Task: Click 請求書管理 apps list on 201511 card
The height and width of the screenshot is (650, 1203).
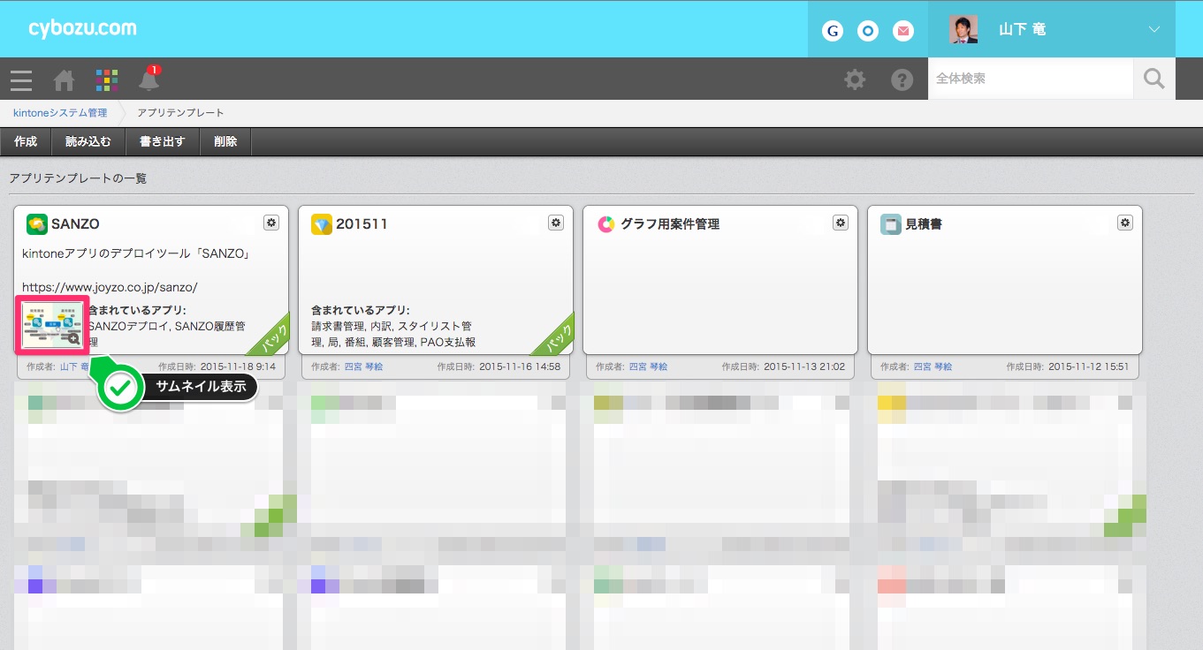Action: (x=393, y=334)
